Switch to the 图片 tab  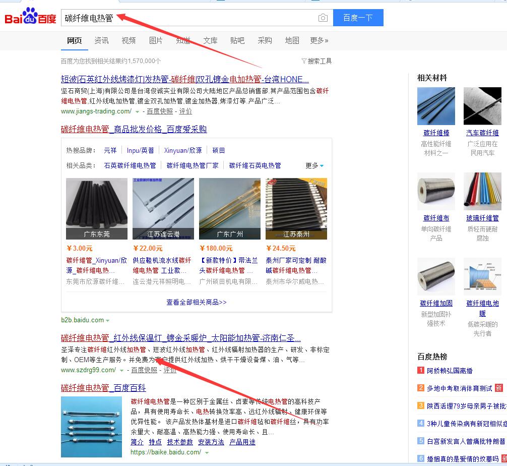[x=156, y=40]
